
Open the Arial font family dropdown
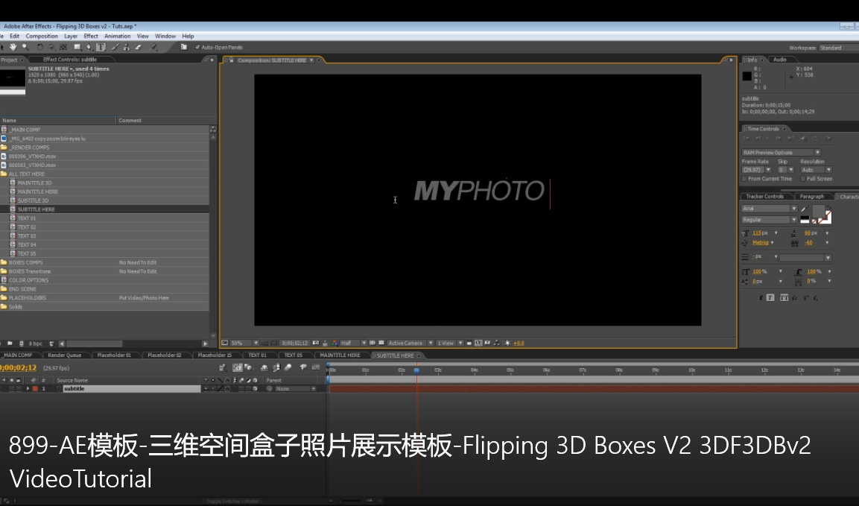pos(769,209)
